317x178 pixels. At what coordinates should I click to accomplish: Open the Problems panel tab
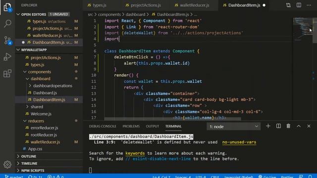[x=131, y=127]
